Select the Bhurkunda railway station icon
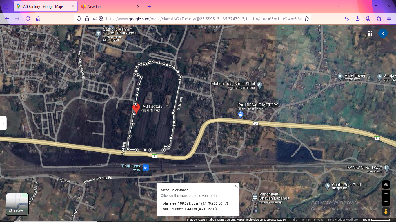The image size is (396, 222). point(146,167)
